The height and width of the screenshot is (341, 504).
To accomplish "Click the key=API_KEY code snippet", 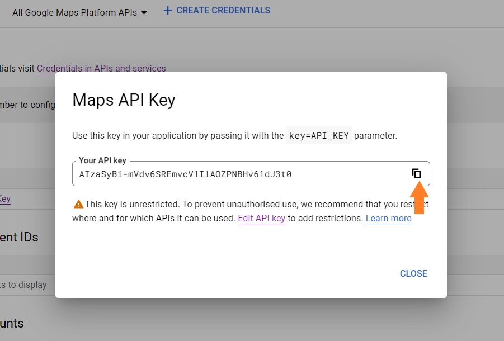I will [x=319, y=135].
